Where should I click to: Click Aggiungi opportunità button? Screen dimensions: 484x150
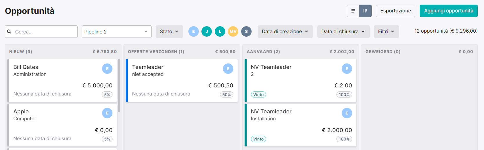coord(449,11)
